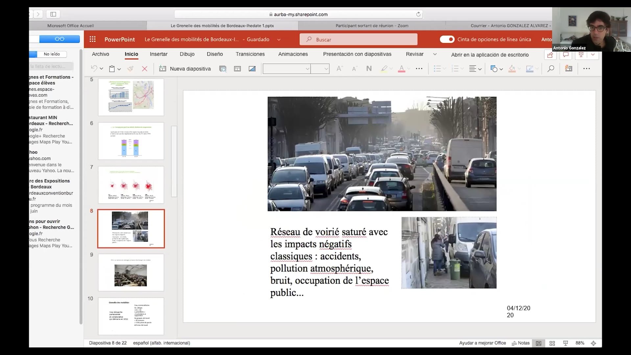Image resolution: width=631 pixels, height=355 pixels.
Task: Click Abrir en la aplicación de escritorio
Action: click(x=490, y=55)
